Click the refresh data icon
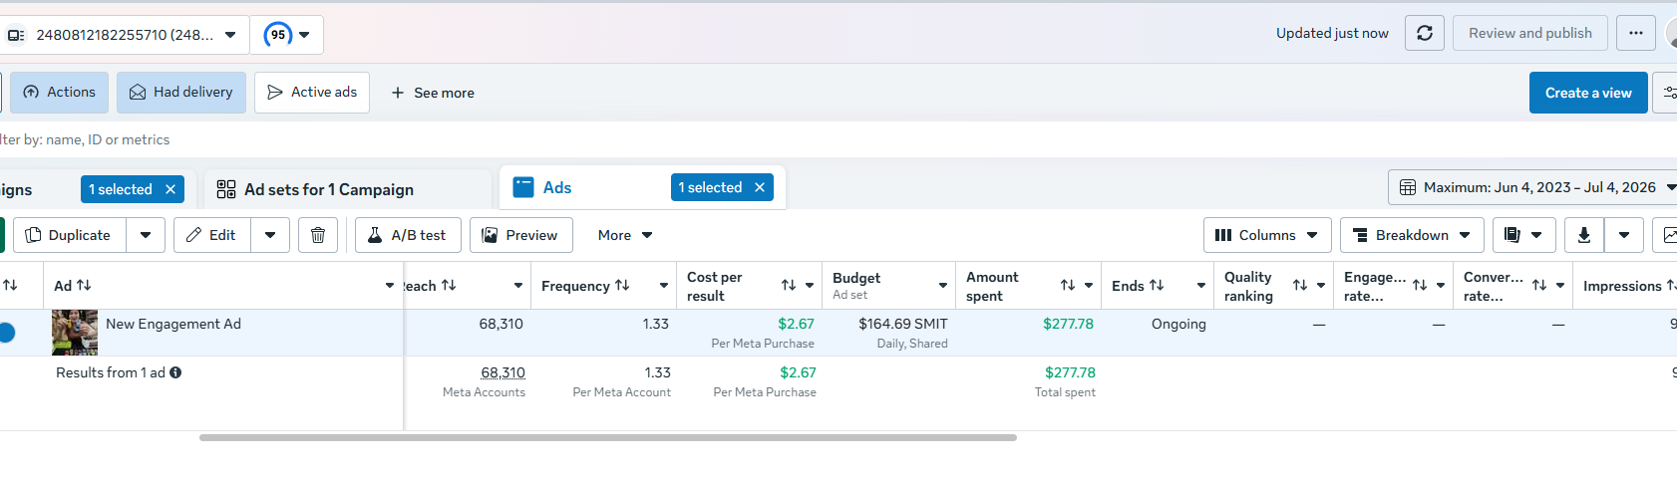Screen dimensions: 1677x480 (1425, 33)
